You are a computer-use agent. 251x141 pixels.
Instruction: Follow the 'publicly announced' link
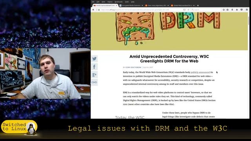[x=200, y=72]
